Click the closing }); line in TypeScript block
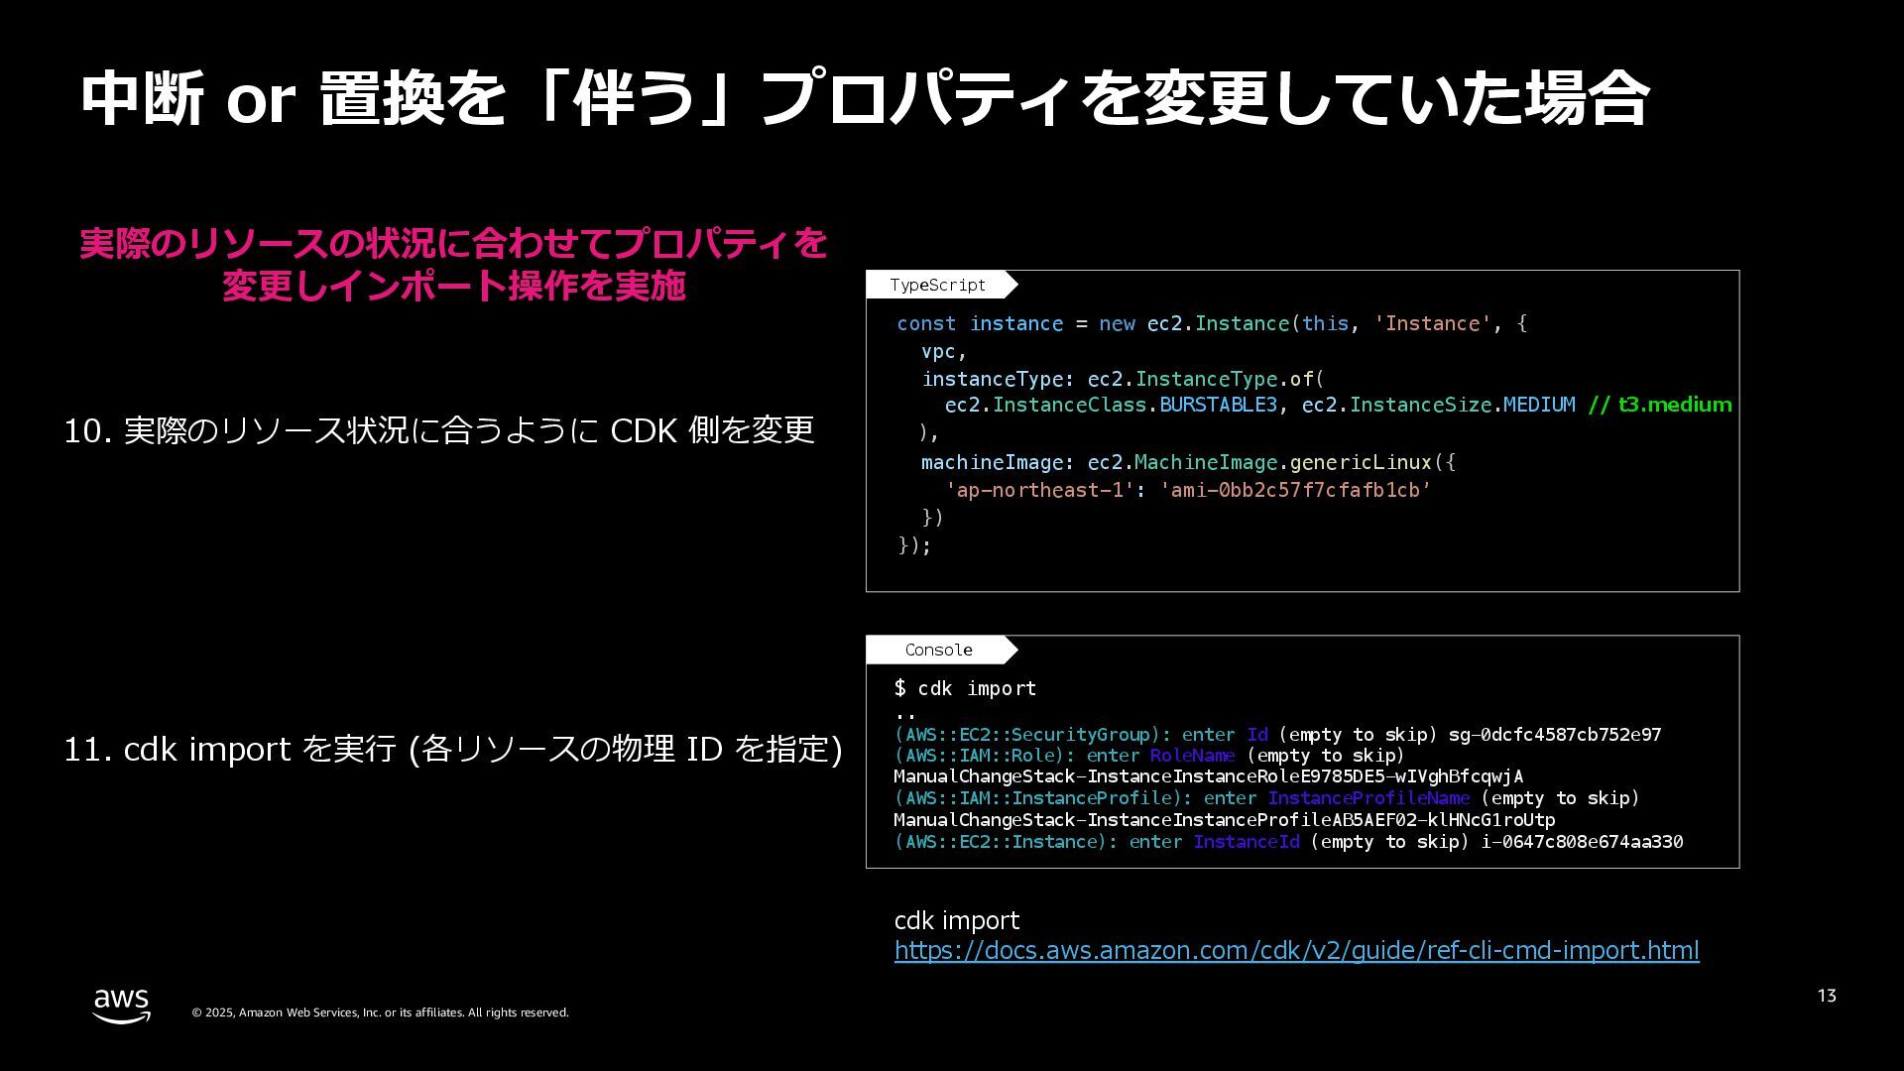1904x1071 pixels. 914,545
